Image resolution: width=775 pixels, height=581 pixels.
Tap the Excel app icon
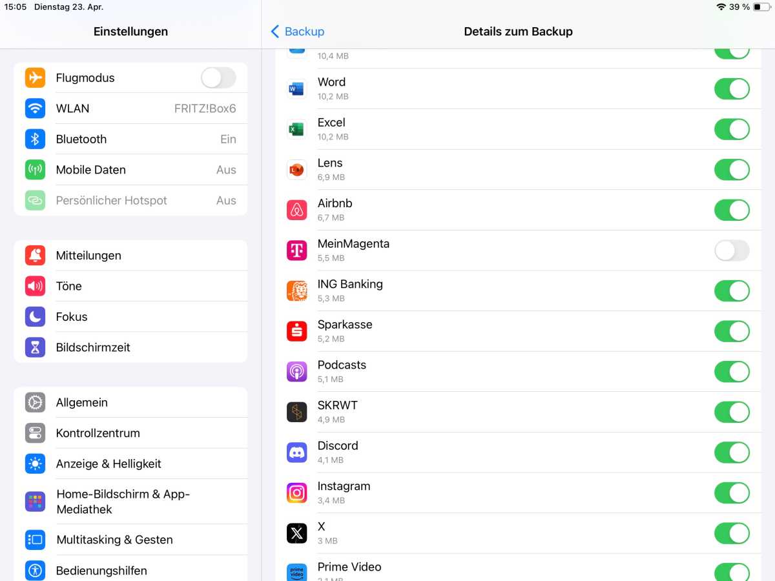pos(296,129)
